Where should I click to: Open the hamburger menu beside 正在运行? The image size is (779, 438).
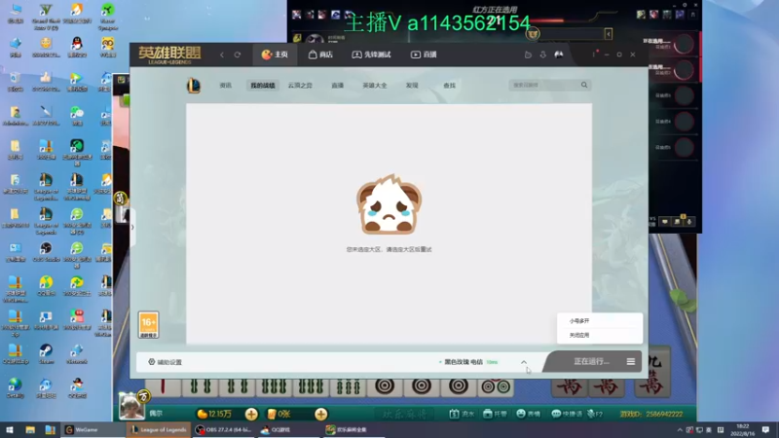point(630,361)
